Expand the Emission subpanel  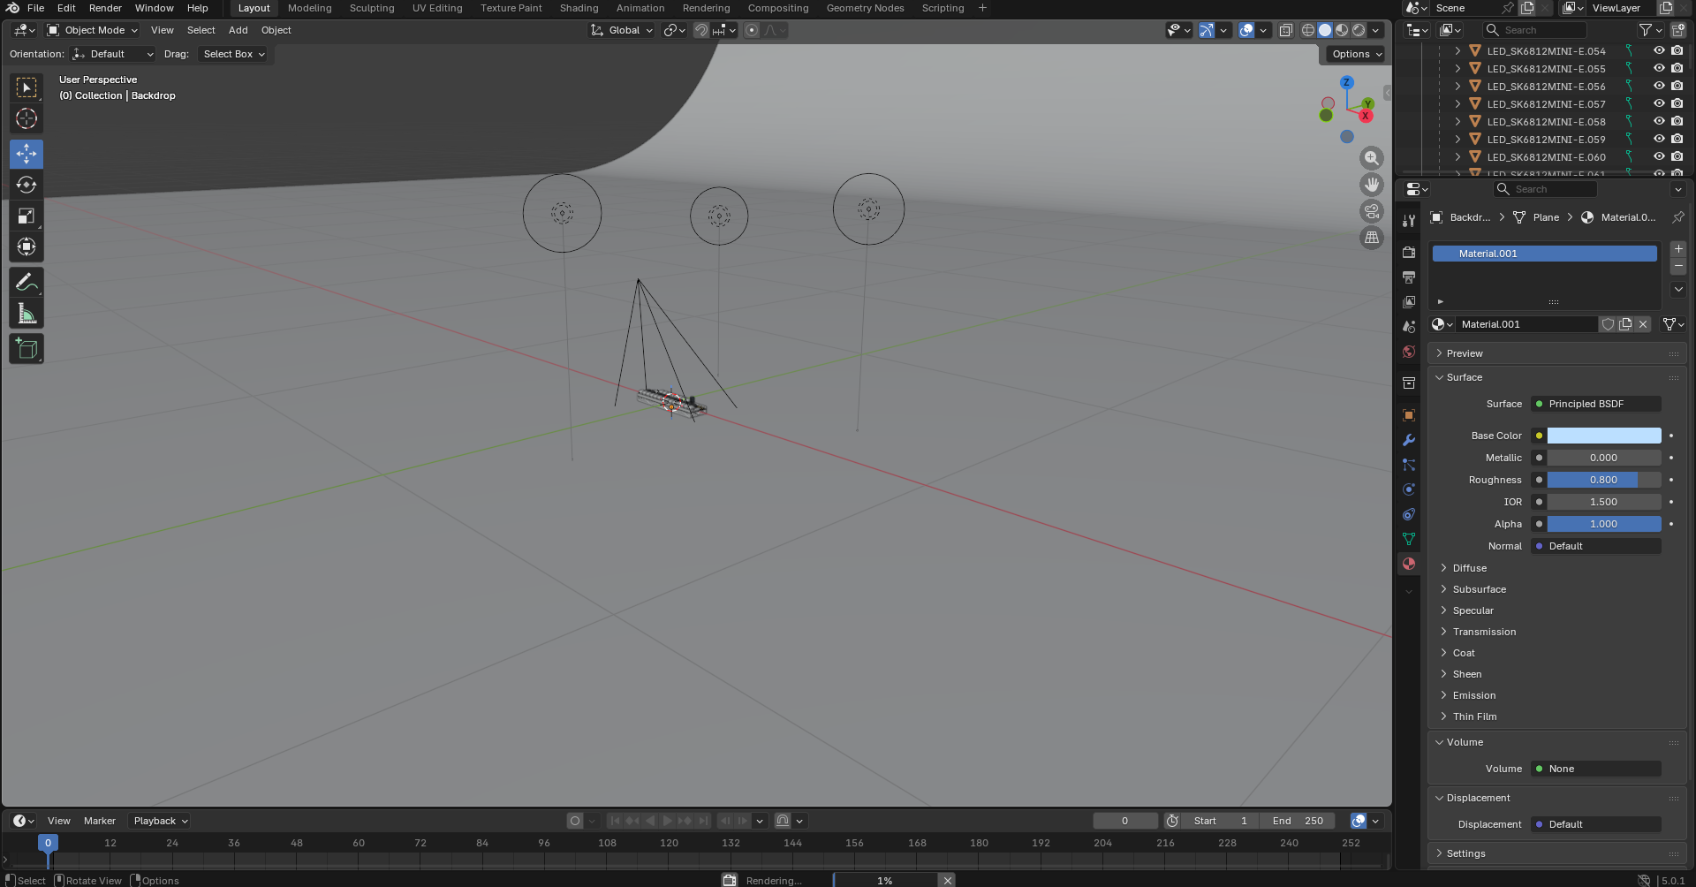pos(1473,695)
